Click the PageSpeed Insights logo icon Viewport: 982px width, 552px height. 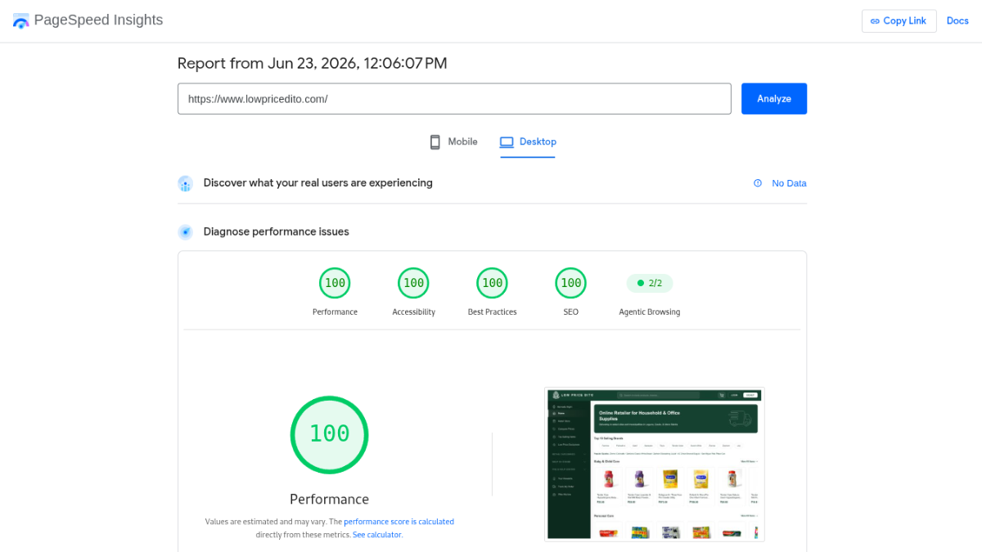[x=20, y=21]
